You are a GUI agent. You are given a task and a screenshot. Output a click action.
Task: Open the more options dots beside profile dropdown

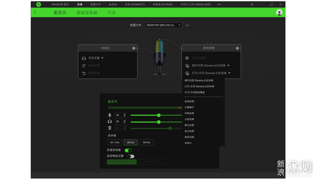187,25
